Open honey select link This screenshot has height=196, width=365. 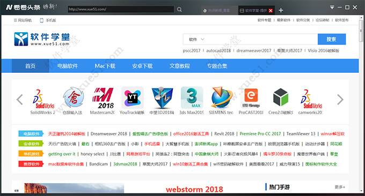(92, 154)
